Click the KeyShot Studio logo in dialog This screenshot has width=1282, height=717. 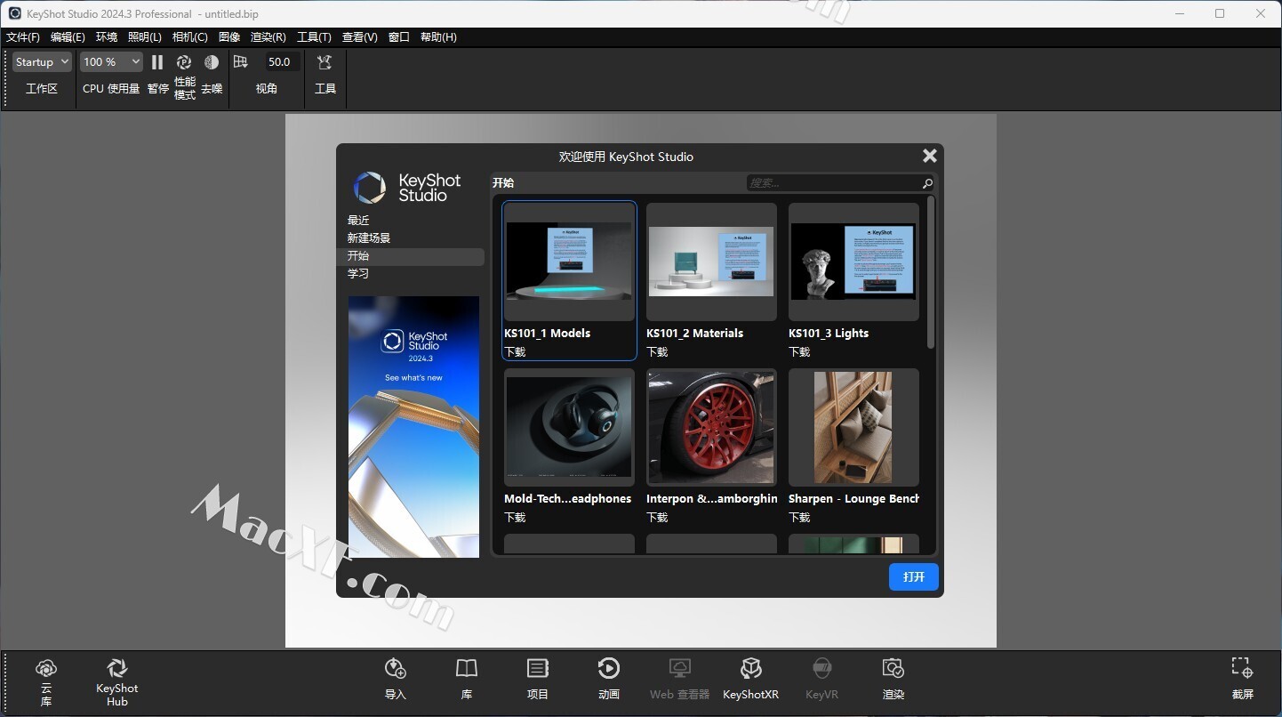(407, 188)
